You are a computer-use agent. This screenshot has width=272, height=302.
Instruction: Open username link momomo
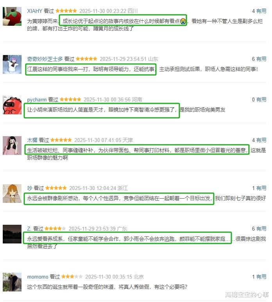pyautogui.click(x=38, y=277)
